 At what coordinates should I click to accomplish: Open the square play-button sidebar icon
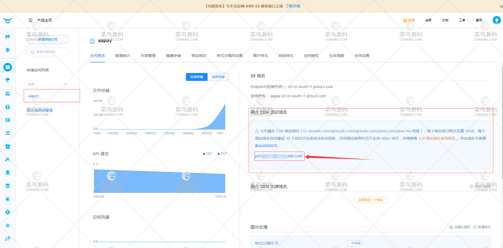click(8, 146)
